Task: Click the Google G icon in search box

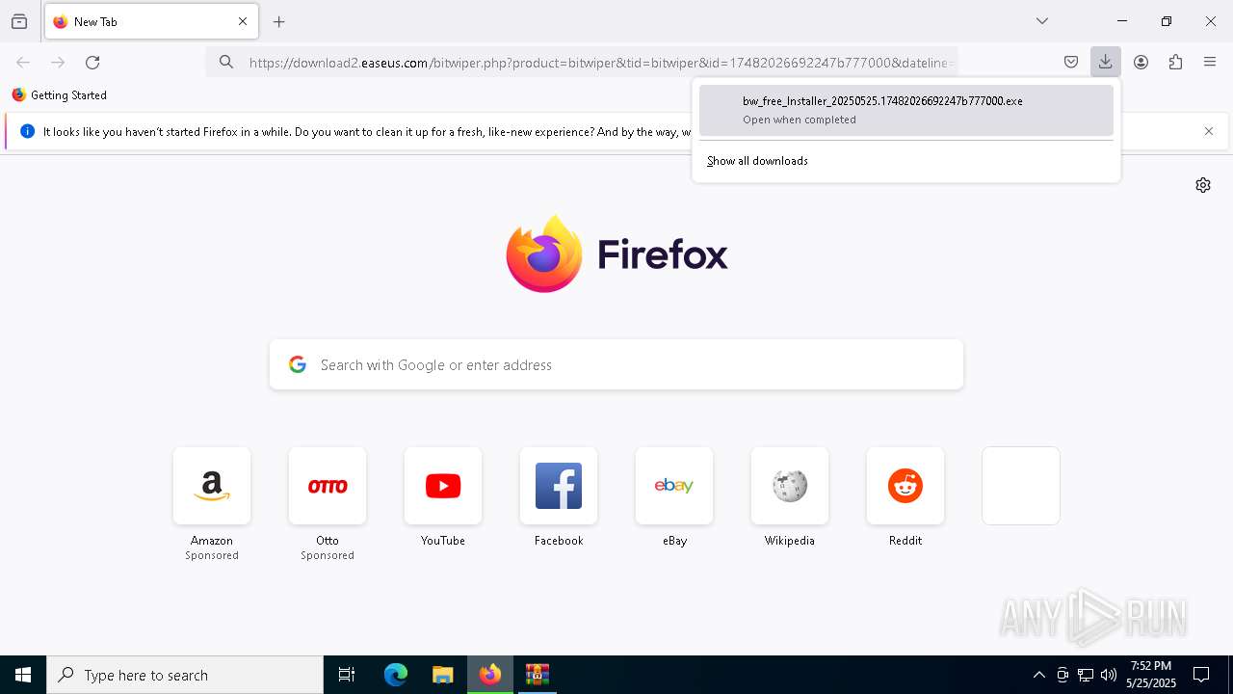Action: pos(298,364)
